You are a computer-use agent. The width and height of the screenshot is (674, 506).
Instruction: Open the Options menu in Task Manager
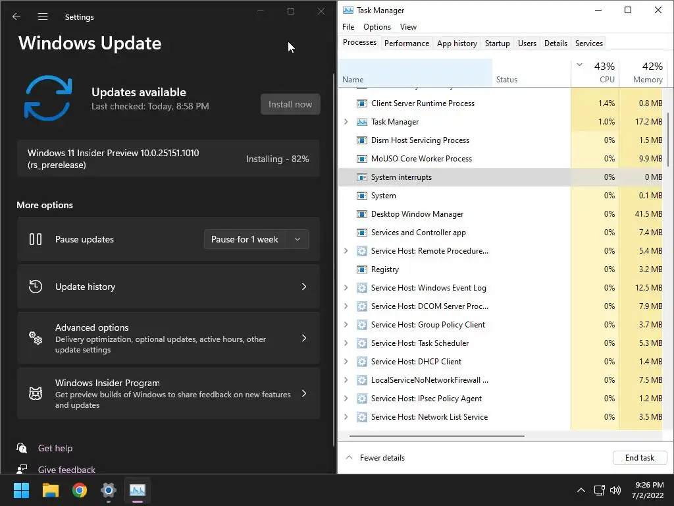pos(377,26)
